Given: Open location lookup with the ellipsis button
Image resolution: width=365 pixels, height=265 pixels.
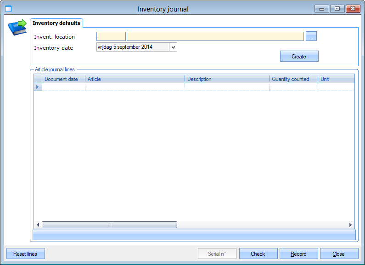Looking at the screenshot, I should pos(311,37).
